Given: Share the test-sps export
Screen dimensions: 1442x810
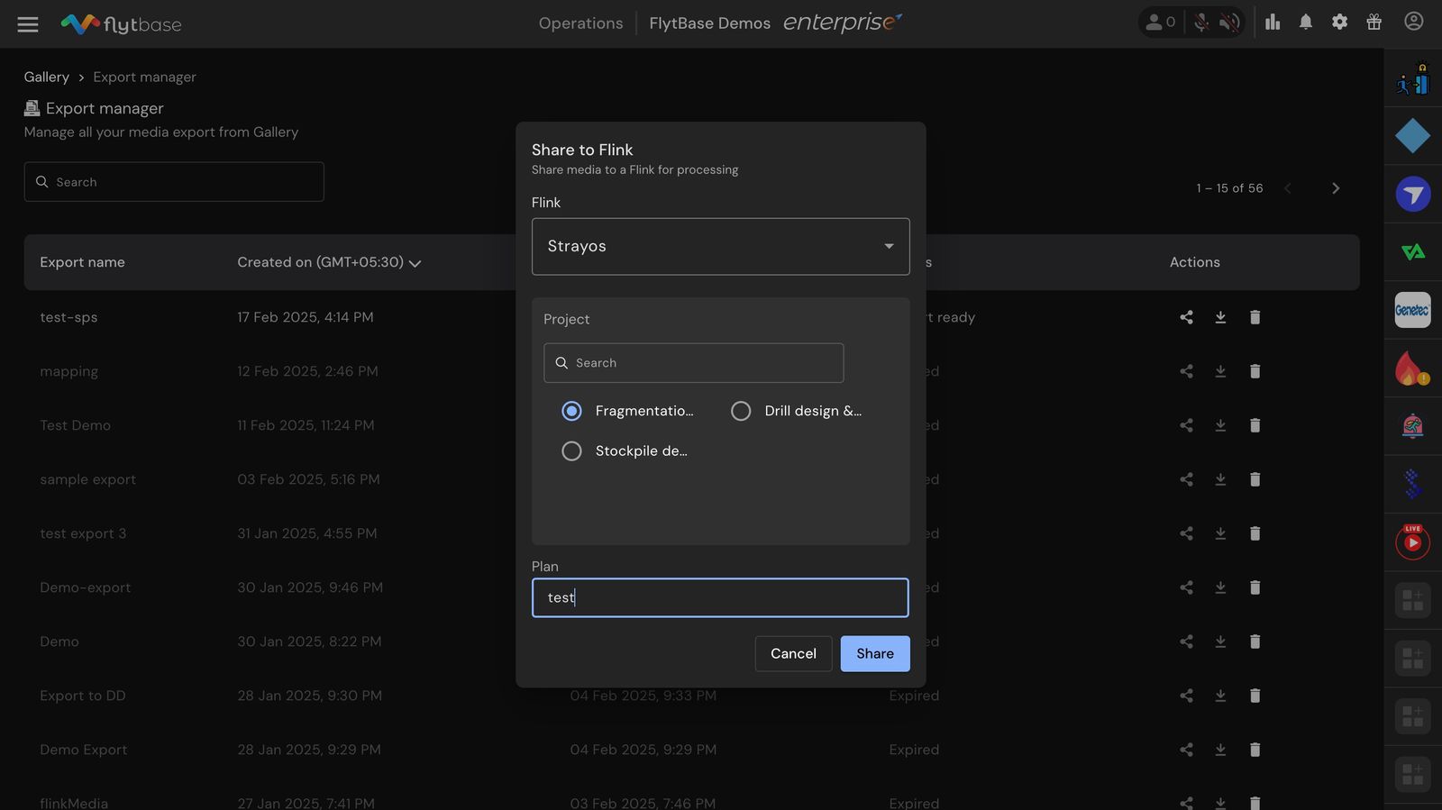Looking at the screenshot, I should coord(1187,317).
